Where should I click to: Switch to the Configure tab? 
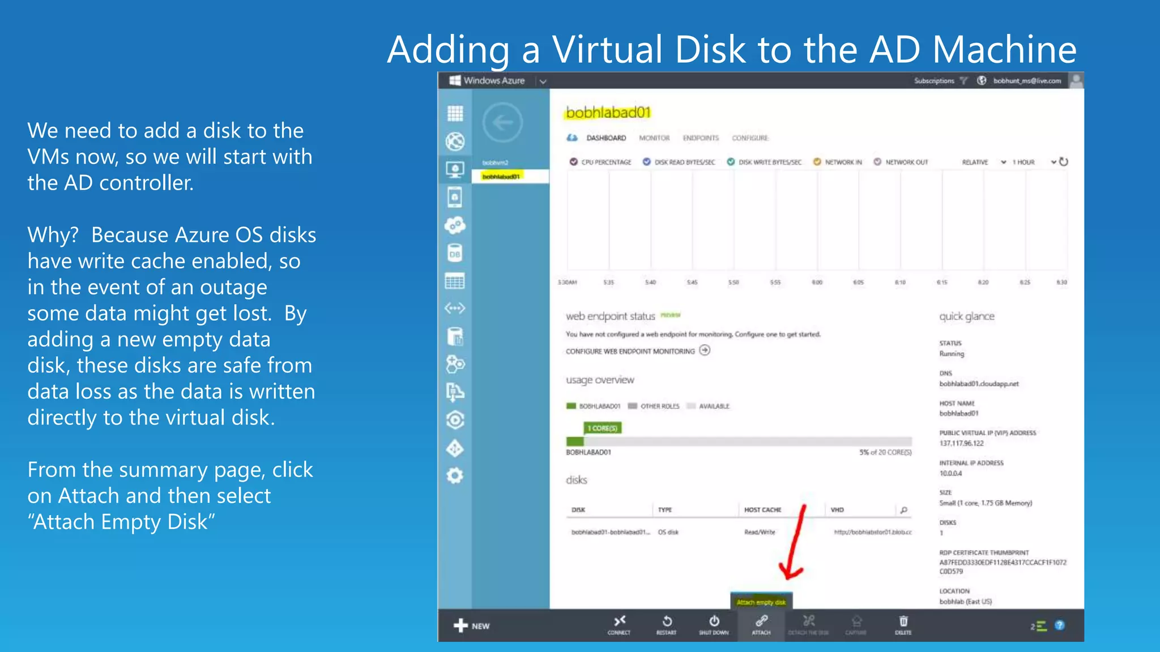(x=750, y=138)
